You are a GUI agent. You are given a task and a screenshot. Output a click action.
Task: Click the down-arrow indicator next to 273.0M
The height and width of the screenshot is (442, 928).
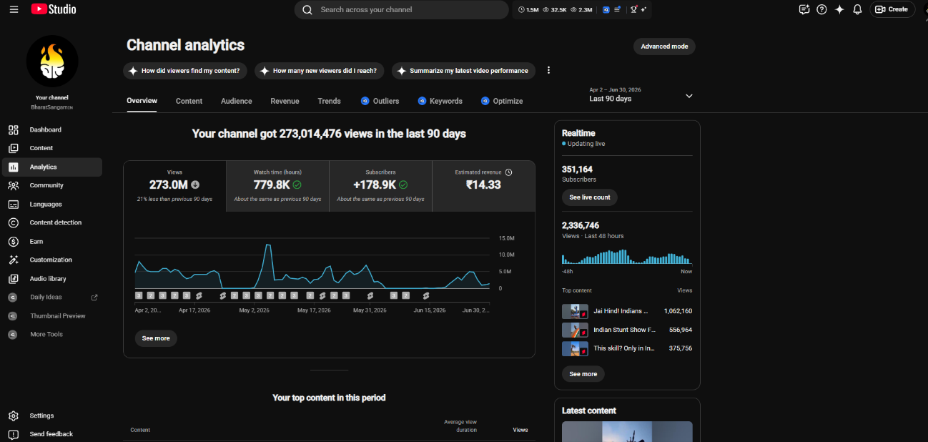(x=195, y=185)
